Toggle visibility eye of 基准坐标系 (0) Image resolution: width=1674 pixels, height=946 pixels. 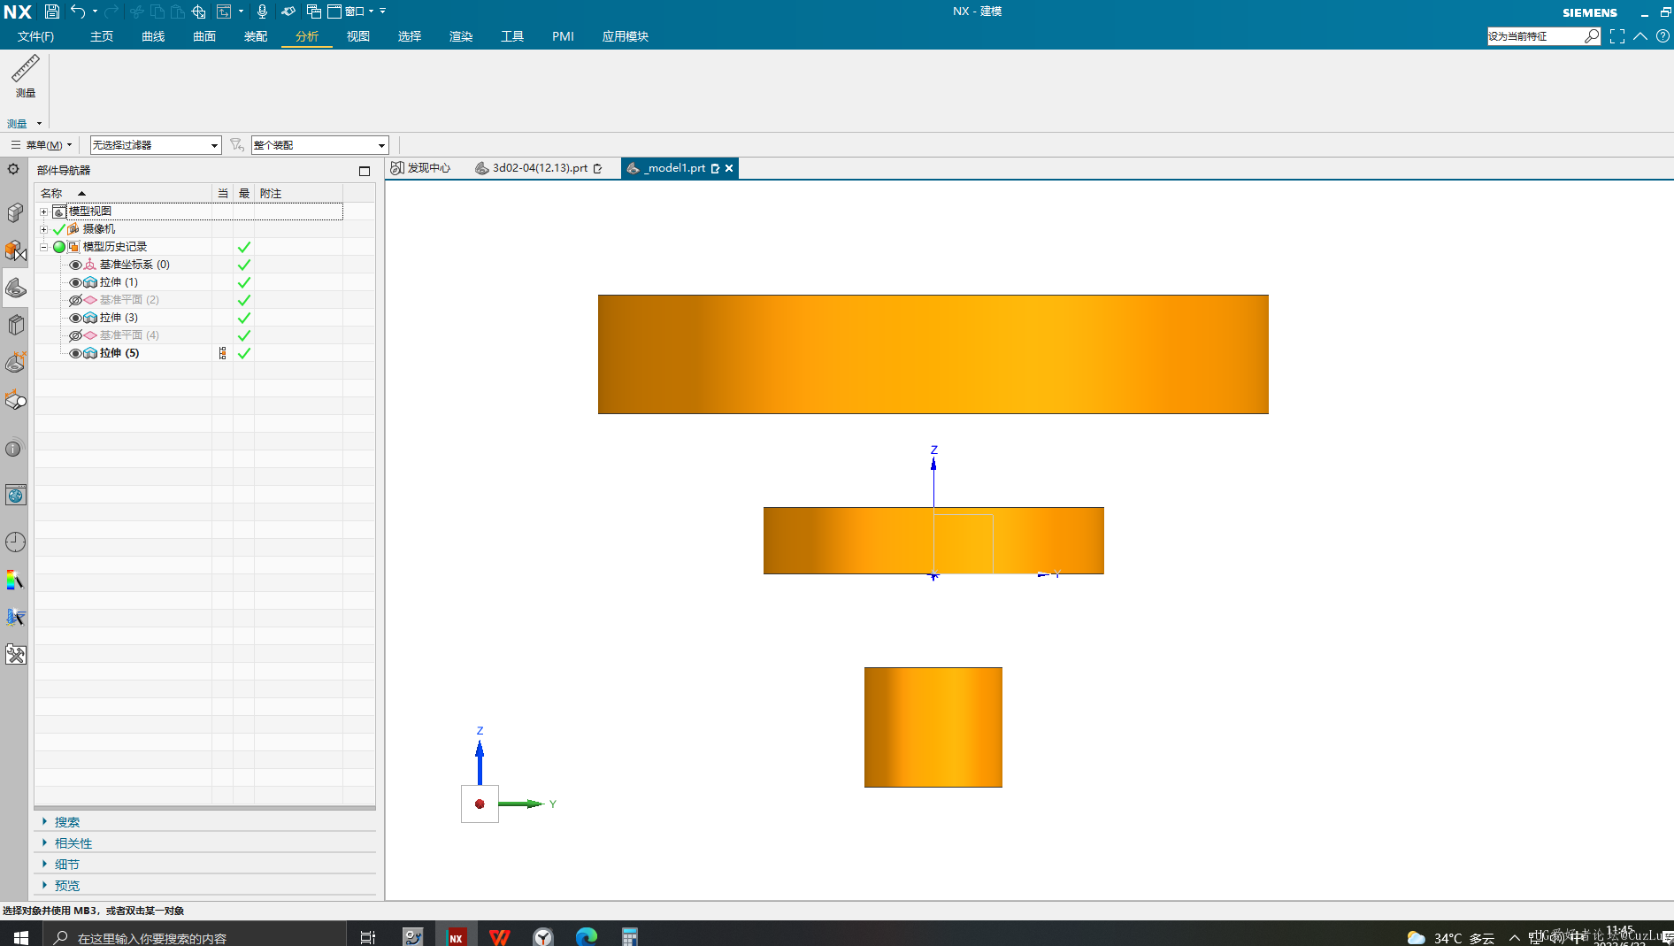(x=75, y=265)
